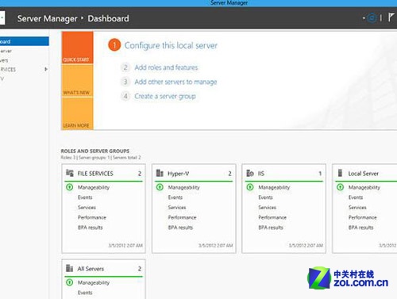Open the FILE SERVICES tile title

pyautogui.click(x=95, y=174)
